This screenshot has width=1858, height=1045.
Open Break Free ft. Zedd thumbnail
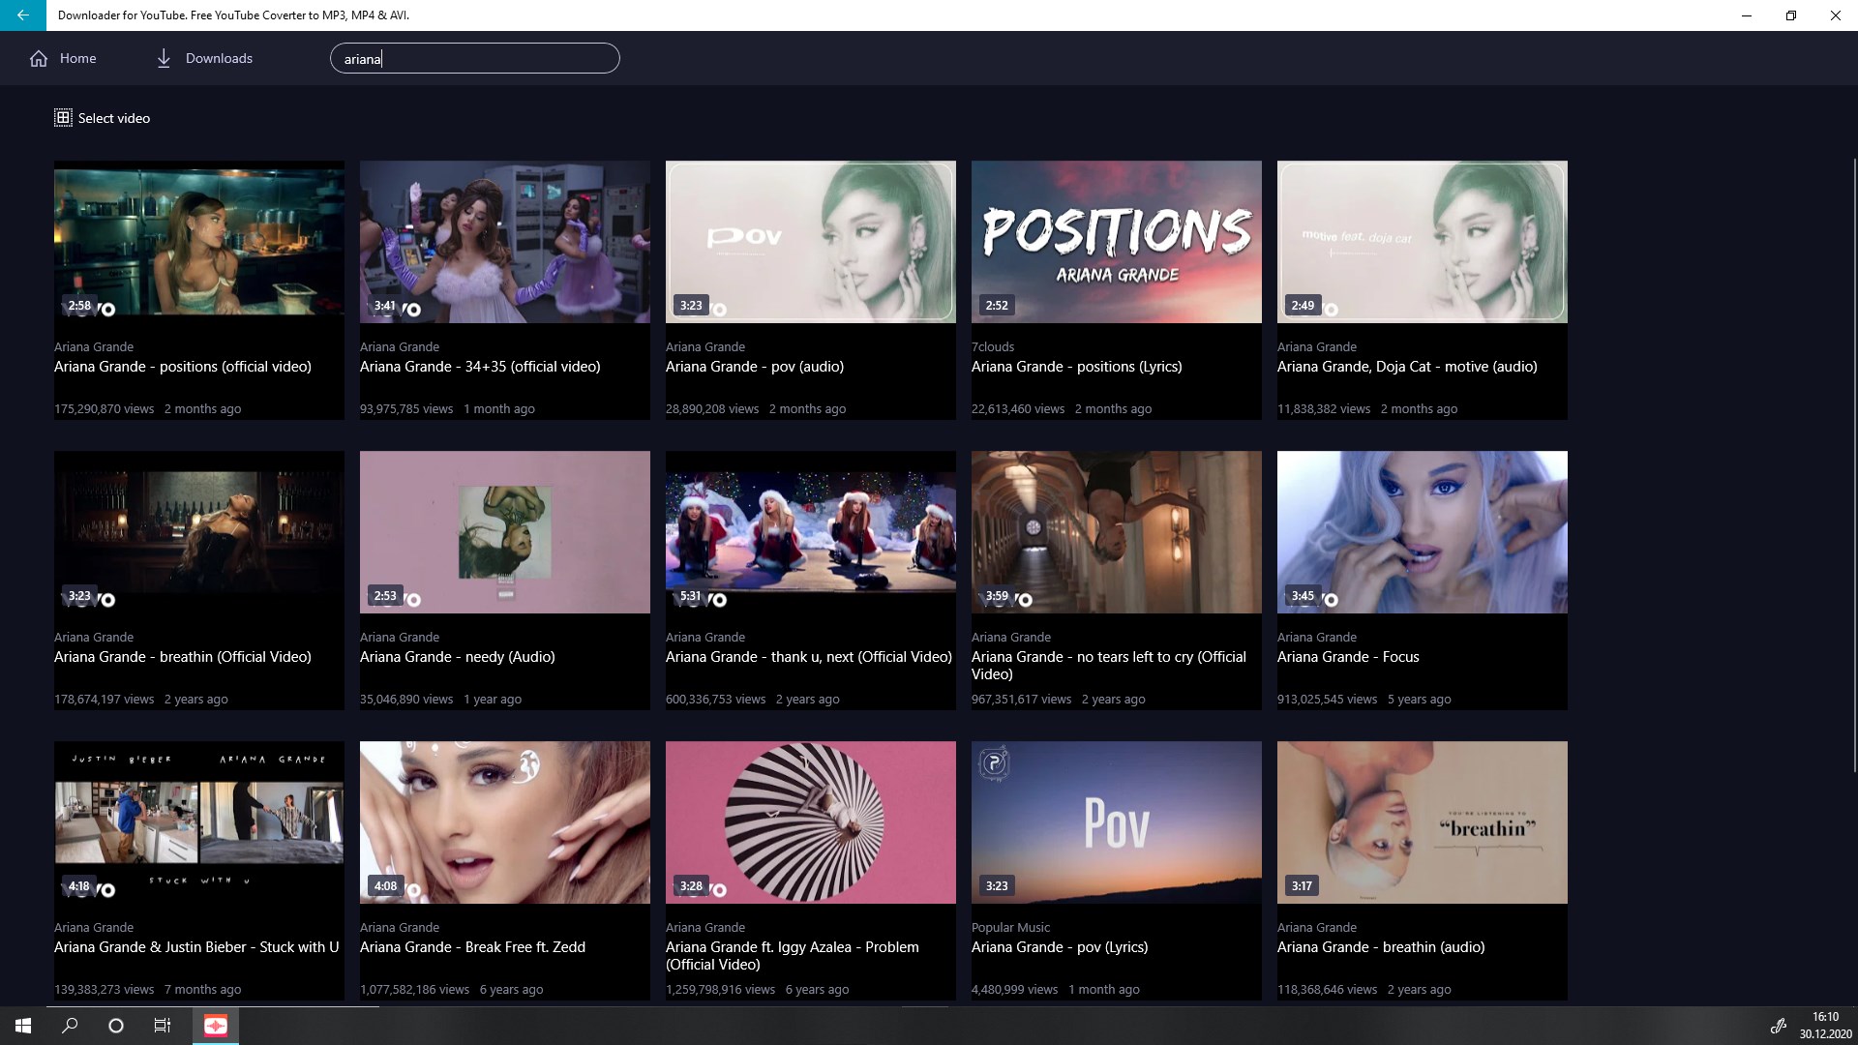(505, 822)
